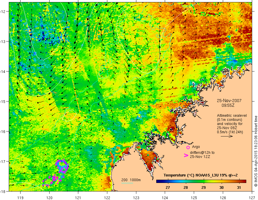Click longitude axis label 119
This screenshot has width=258, height=200.
pos(21,198)
